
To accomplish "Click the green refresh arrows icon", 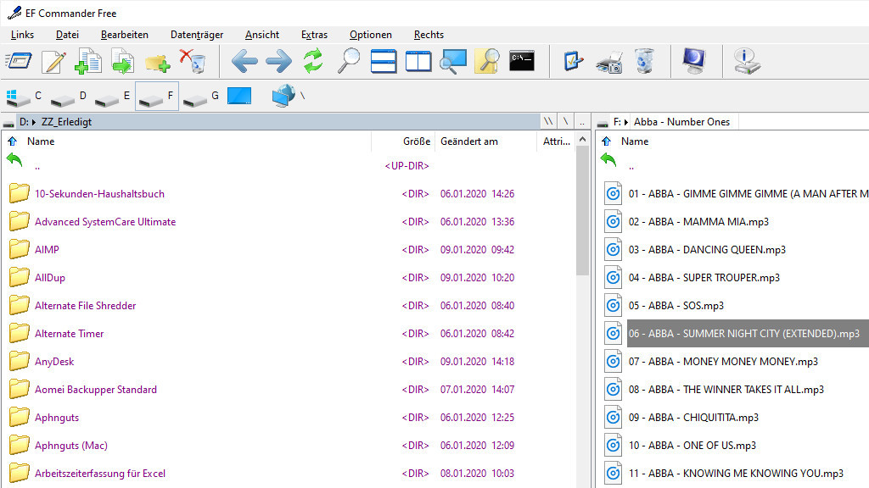I will coord(314,61).
